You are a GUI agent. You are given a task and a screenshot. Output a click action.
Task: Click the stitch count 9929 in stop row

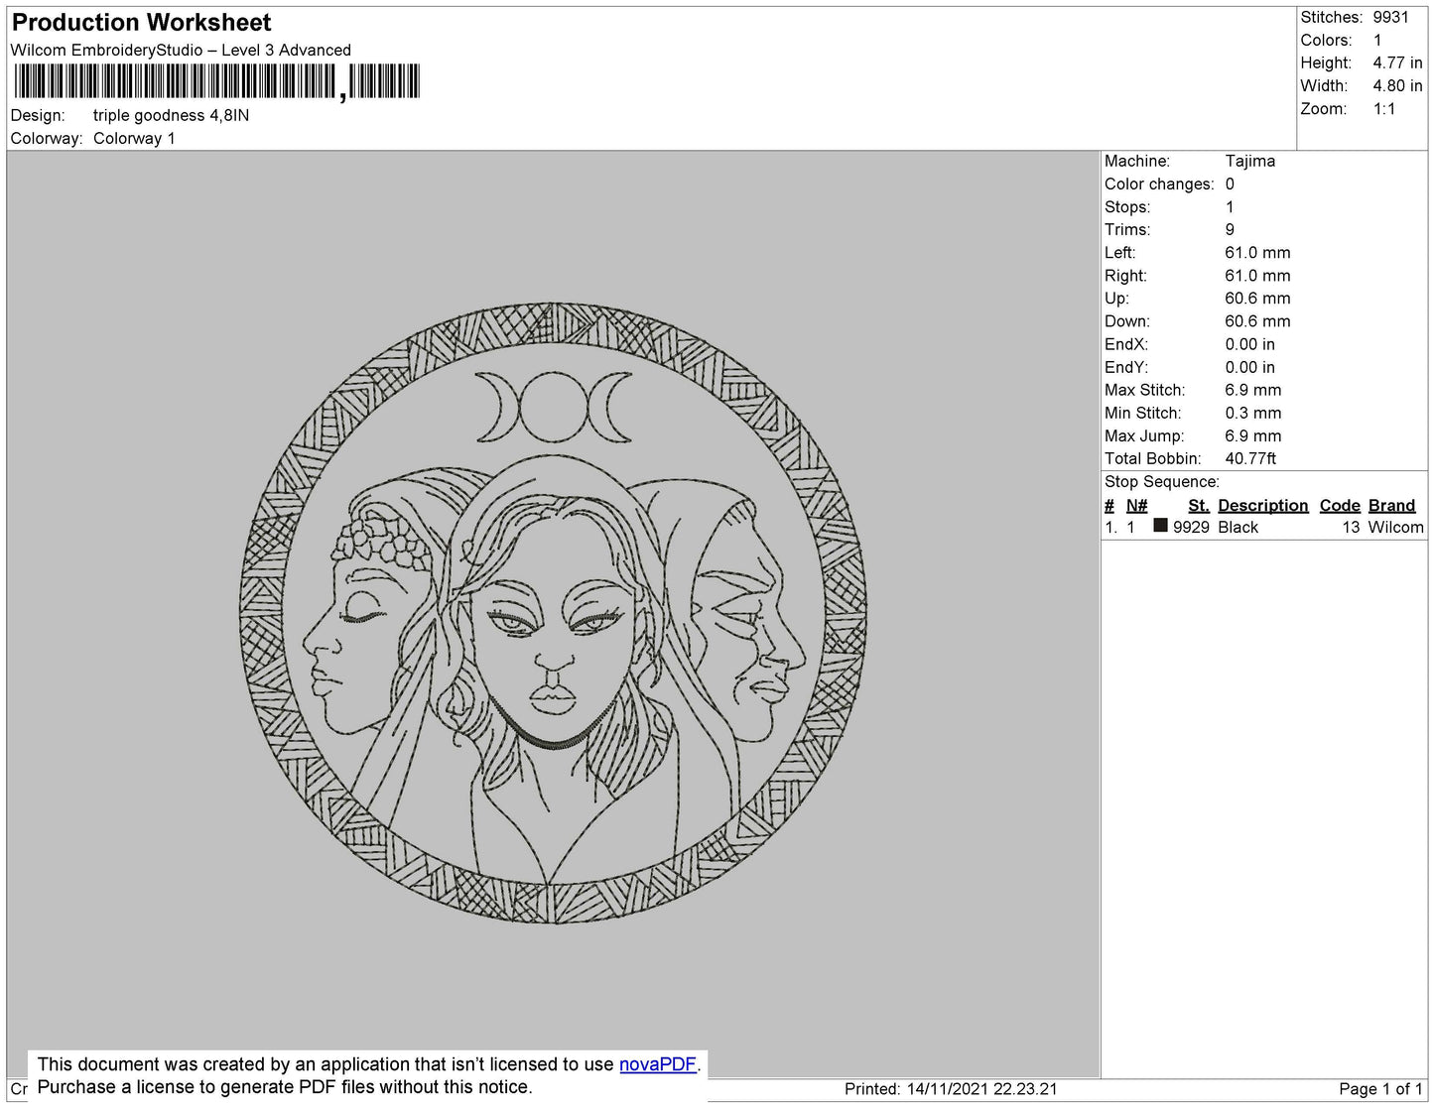point(1191,527)
